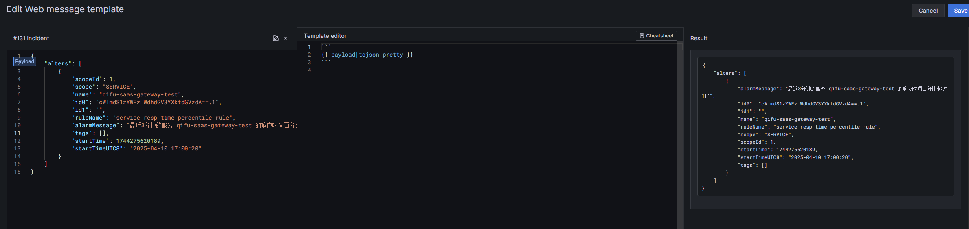
Task: Click the payload|tojson_pretty template expression
Action: pos(367,55)
